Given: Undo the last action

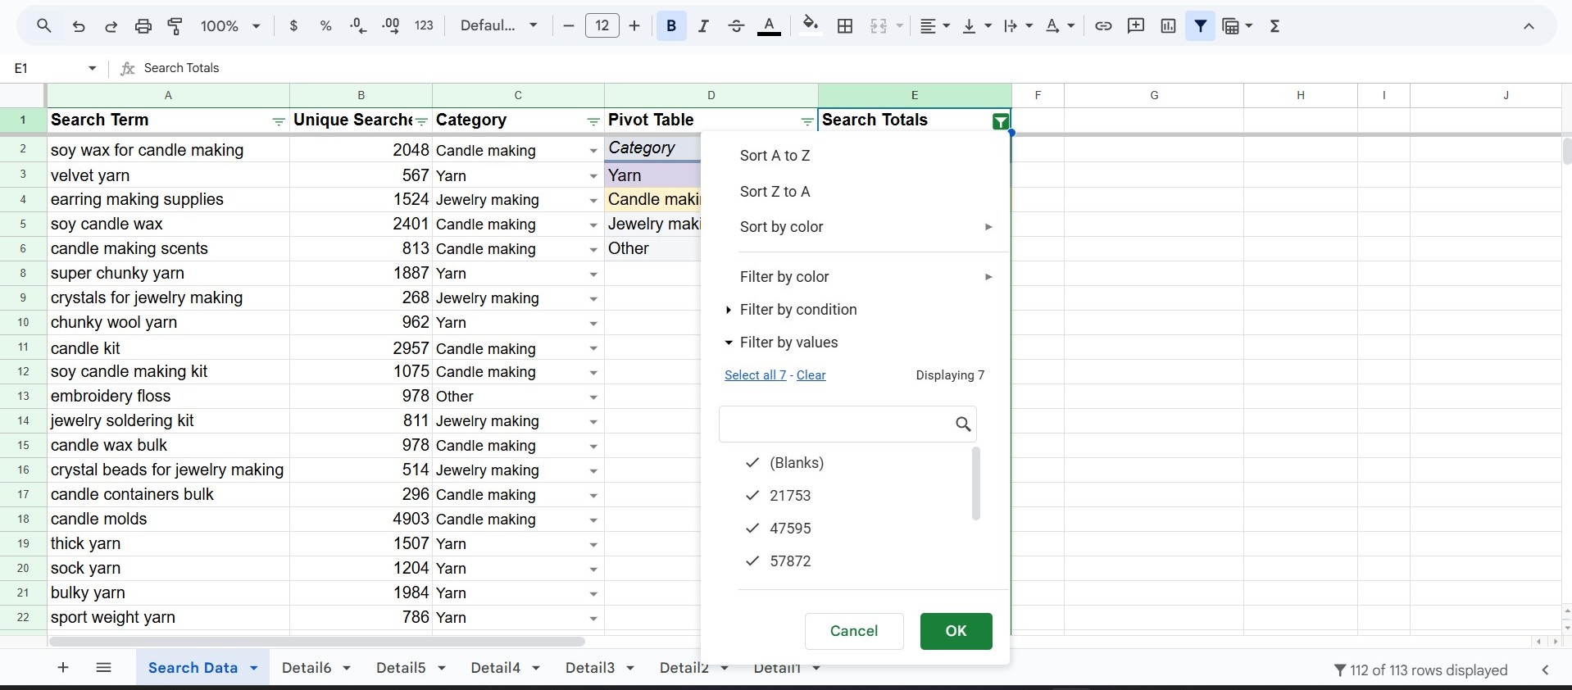Looking at the screenshot, I should click(x=79, y=26).
